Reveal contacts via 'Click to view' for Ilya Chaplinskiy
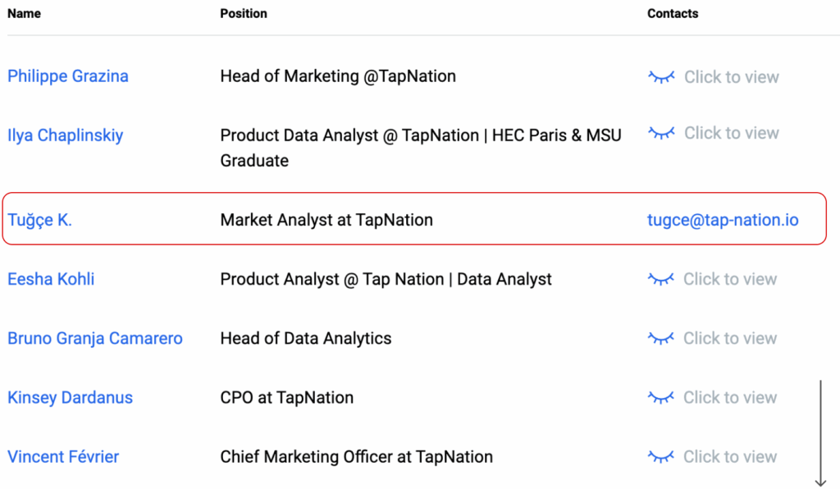This screenshot has height=489, width=840. coord(731,133)
